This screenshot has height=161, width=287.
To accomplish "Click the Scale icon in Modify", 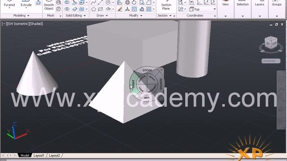I will coord(134,9).
